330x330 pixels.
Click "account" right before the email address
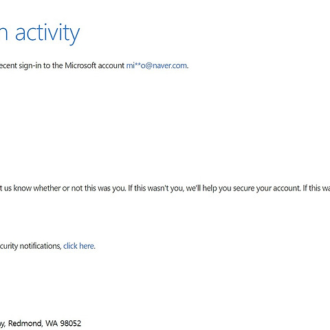pos(111,65)
